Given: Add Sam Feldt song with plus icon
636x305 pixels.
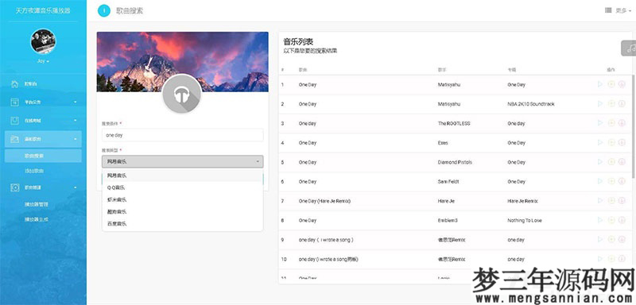Looking at the screenshot, I should point(611,181).
